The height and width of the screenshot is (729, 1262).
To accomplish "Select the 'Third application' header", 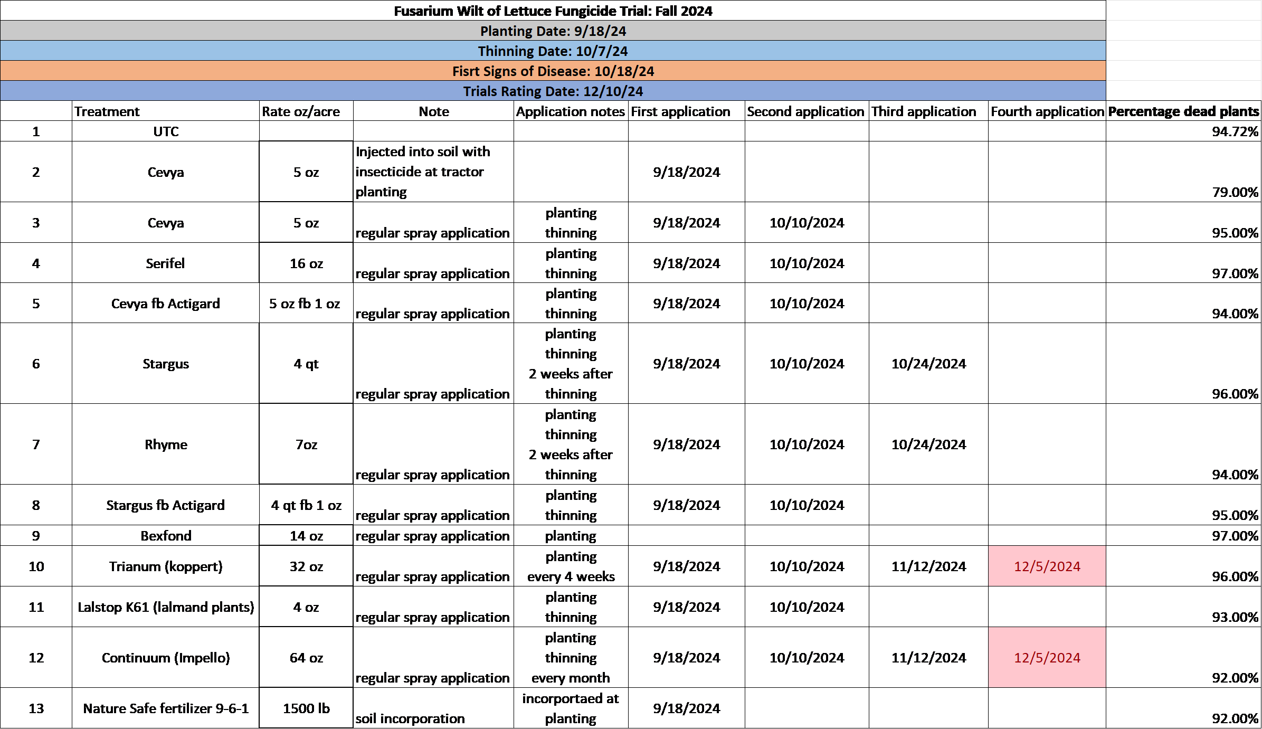I will click(928, 111).
